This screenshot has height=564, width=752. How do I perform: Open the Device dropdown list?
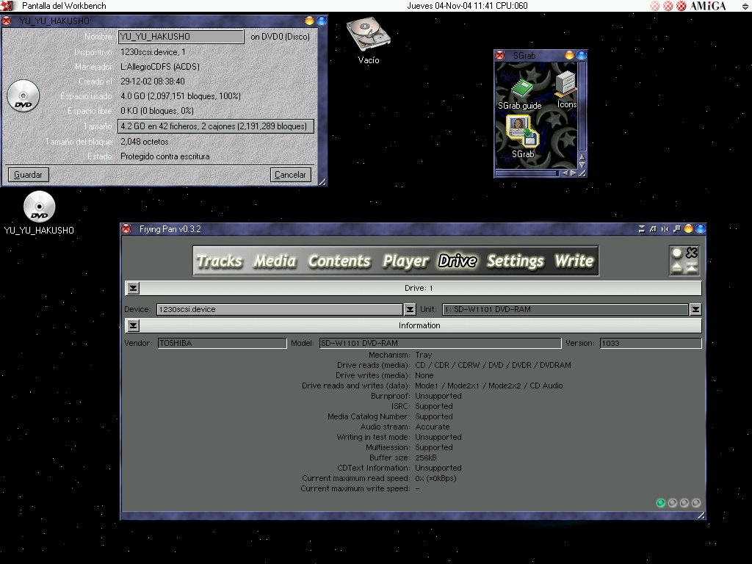pyautogui.click(x=410, y=309)
